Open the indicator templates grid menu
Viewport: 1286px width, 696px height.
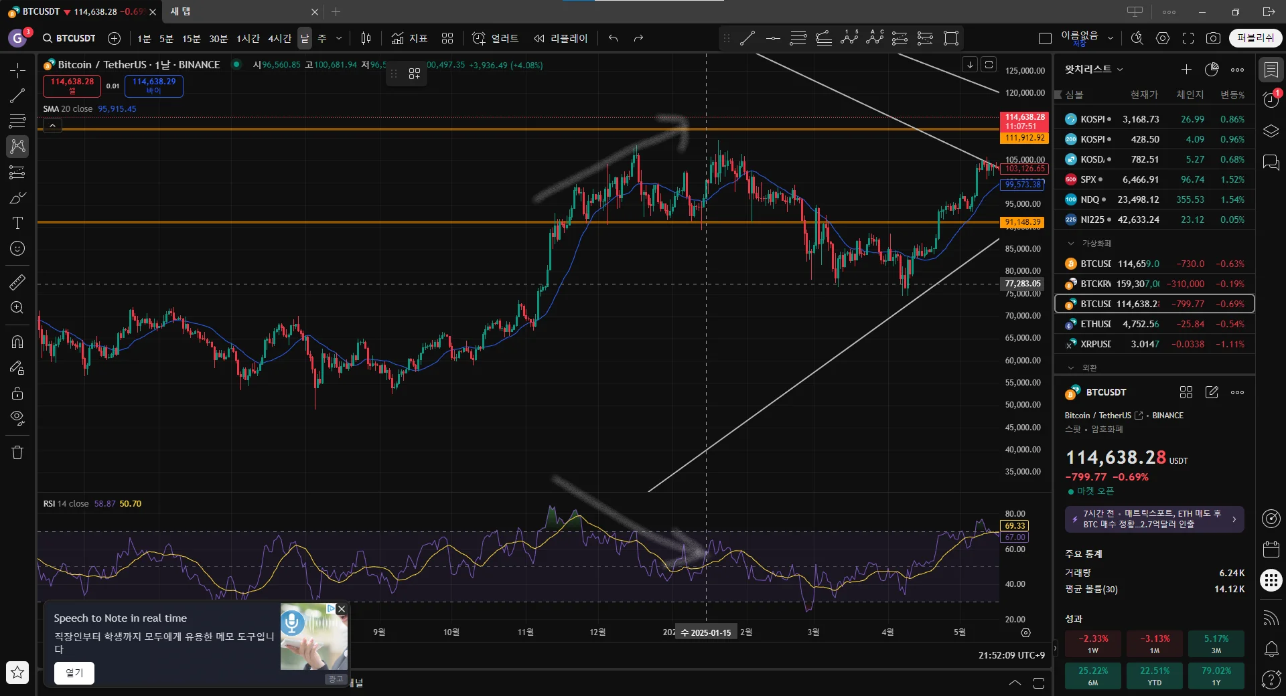click(x=447, y=39)
